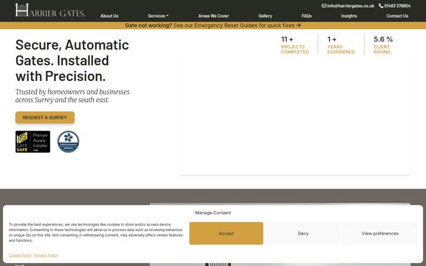Click the 'Manage Consent' title
Image resolution: width=426 pixels, height=266 pixels.
(x=213, y=213)
